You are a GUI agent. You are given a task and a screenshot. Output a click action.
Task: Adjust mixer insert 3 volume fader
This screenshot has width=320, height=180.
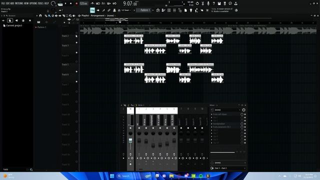tap(153, 145)
